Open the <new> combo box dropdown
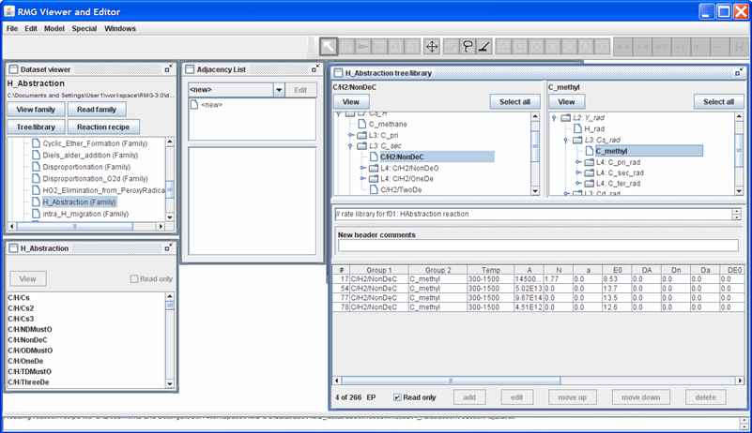 (x=279, y=90)
